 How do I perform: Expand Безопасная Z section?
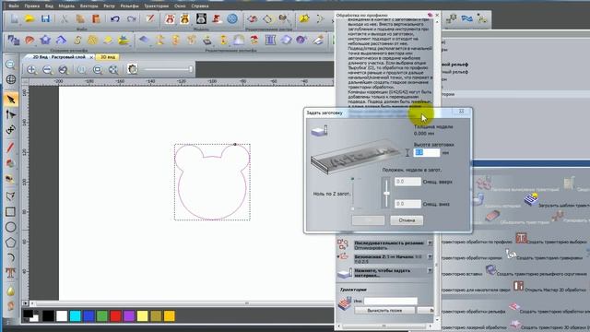430,257
